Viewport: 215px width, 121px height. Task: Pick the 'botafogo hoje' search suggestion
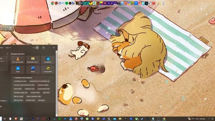pos(30,89)
